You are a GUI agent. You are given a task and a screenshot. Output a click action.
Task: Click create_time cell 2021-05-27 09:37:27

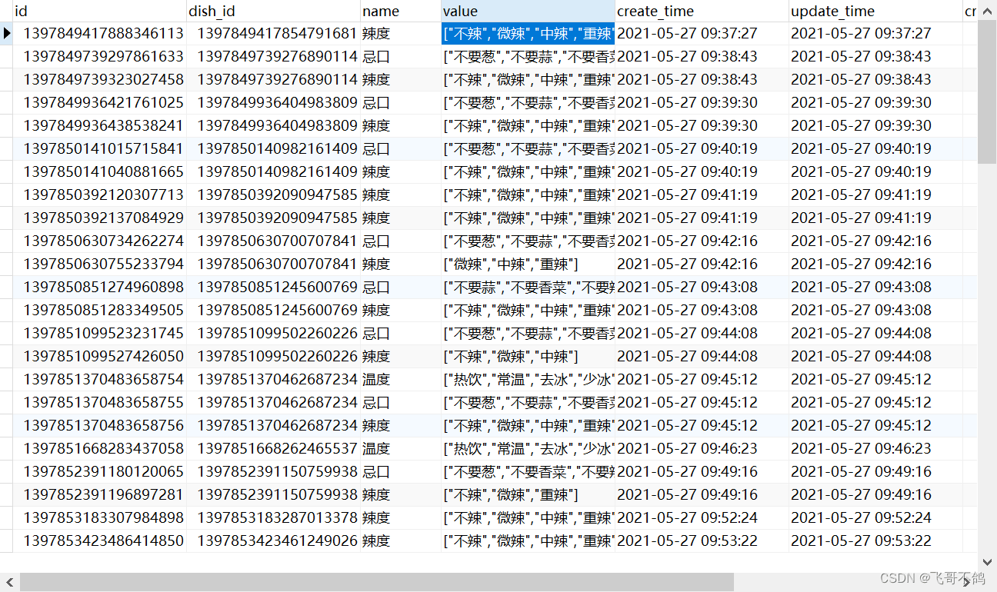tap(702, 33)
